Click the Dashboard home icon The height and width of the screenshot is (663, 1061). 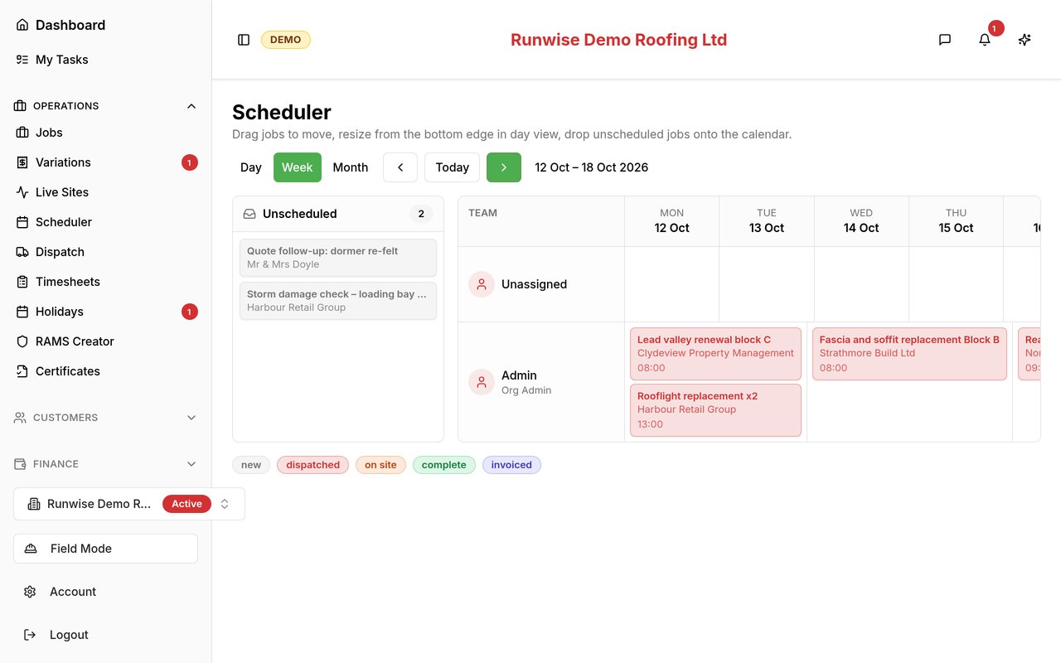(22, 25)
